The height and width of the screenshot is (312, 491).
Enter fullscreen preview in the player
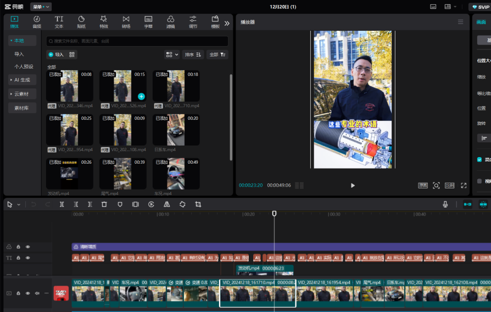pos(464,186)
